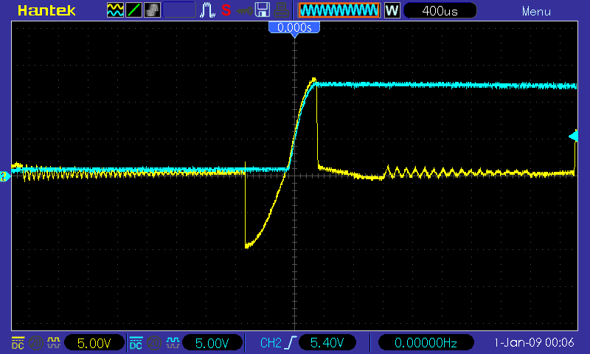The image size is (590, 354).
Task: Click the green diagonal line icon
Action: pos(134,10)
